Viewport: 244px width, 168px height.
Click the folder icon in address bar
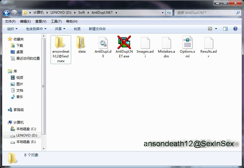tap(25, 13)
